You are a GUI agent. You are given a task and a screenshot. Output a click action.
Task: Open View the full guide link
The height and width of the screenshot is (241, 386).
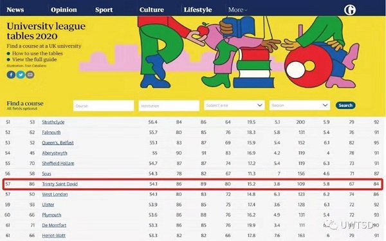[x=35, y=59]
